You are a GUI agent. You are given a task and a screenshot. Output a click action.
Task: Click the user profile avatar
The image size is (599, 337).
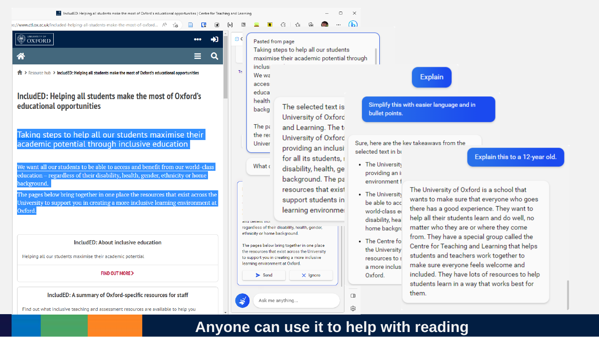coord(325,25)
